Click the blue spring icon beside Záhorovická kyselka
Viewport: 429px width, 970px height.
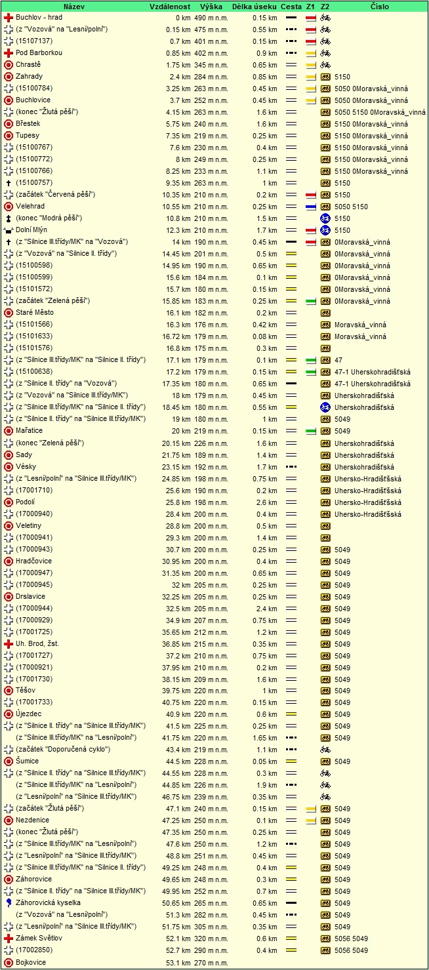(9, 903)
